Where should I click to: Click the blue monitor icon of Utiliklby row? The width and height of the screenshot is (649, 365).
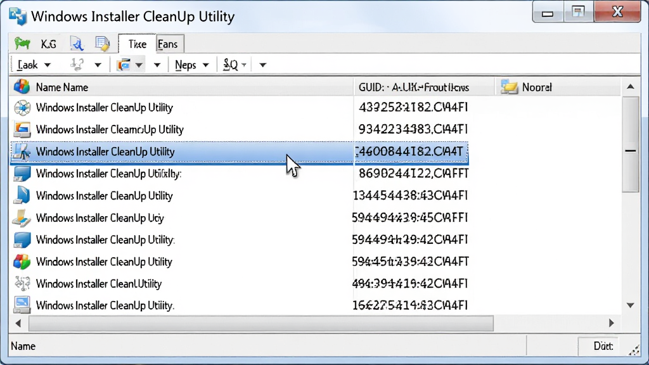(x=22, y=174)
